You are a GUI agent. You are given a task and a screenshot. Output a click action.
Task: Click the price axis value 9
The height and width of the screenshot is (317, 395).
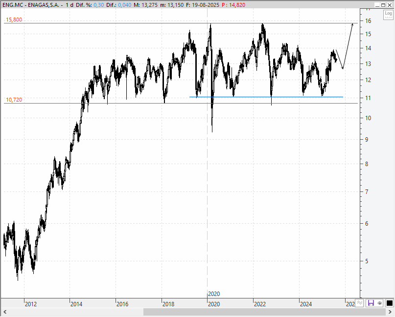pyautogui.click(x=367, y=140)
